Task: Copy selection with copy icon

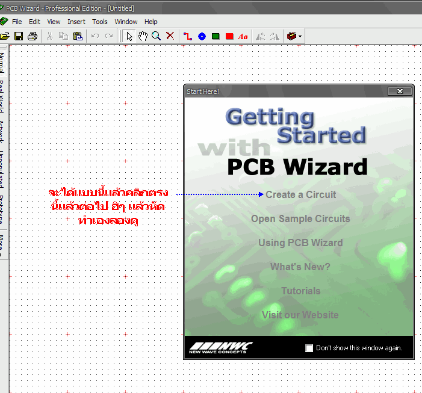Action: (x=64, y=36)
